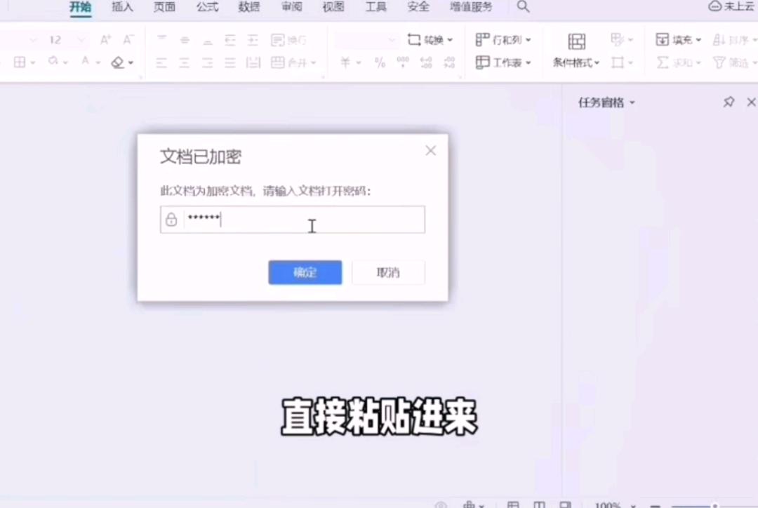
Task: Click the percent style icon
Action: click(x=380, y=62)
